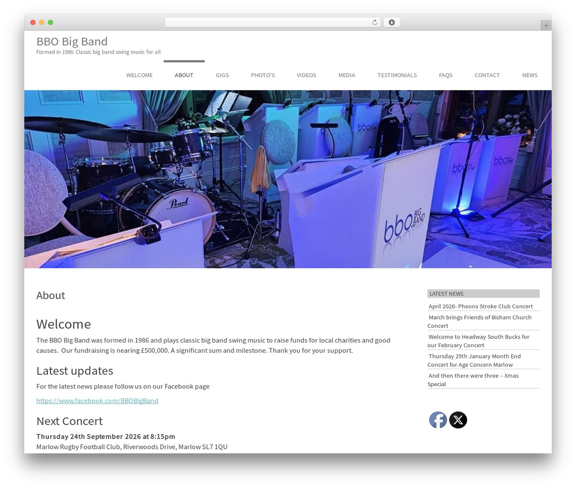
Task: Open the X (Twitter) social icon
Action: coord(458,420)
